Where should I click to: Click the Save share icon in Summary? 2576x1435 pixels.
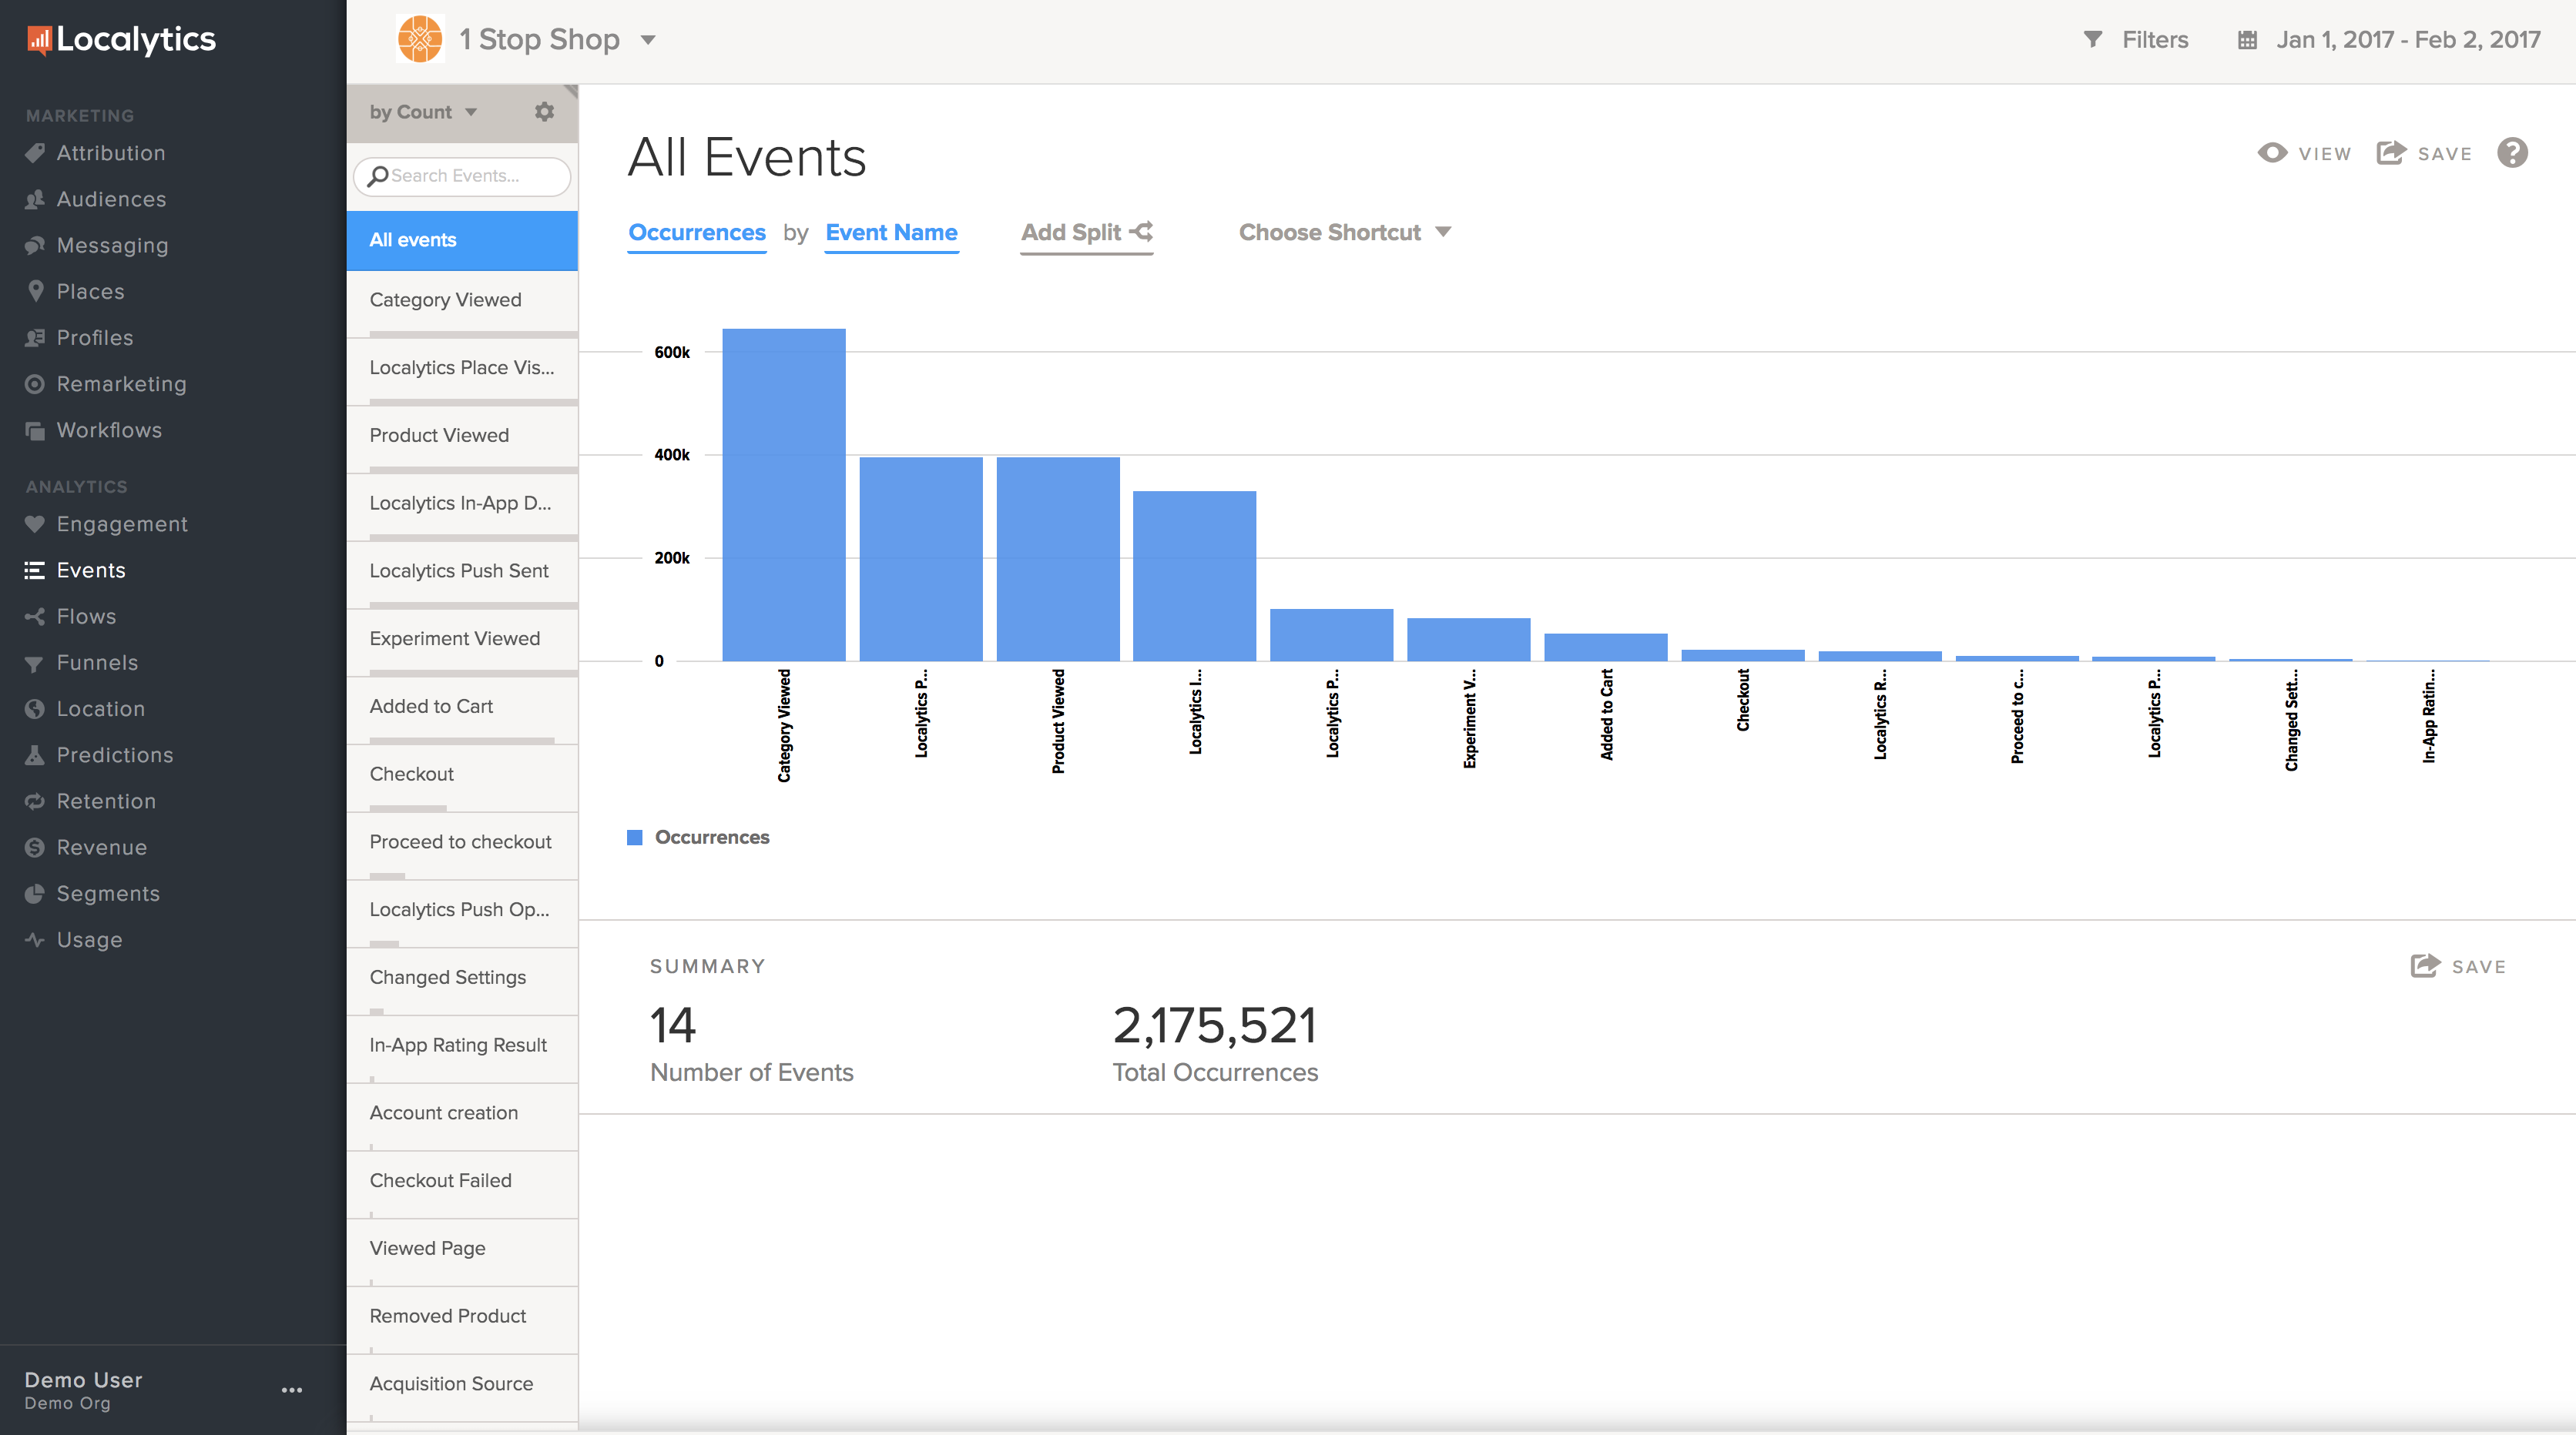pos(2425,965)
